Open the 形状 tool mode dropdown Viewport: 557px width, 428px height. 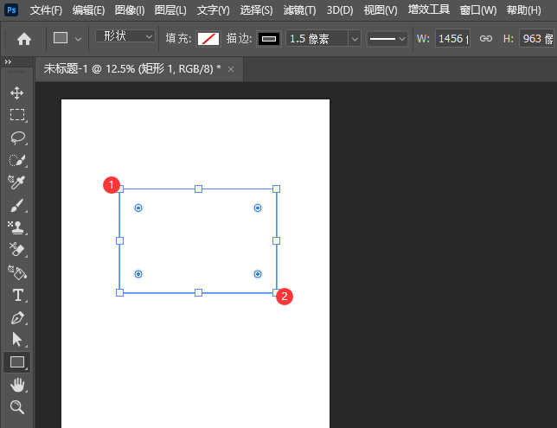point(125,37)
